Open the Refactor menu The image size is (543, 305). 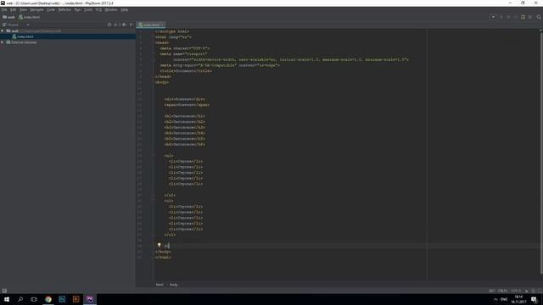(x=64, y=9)
